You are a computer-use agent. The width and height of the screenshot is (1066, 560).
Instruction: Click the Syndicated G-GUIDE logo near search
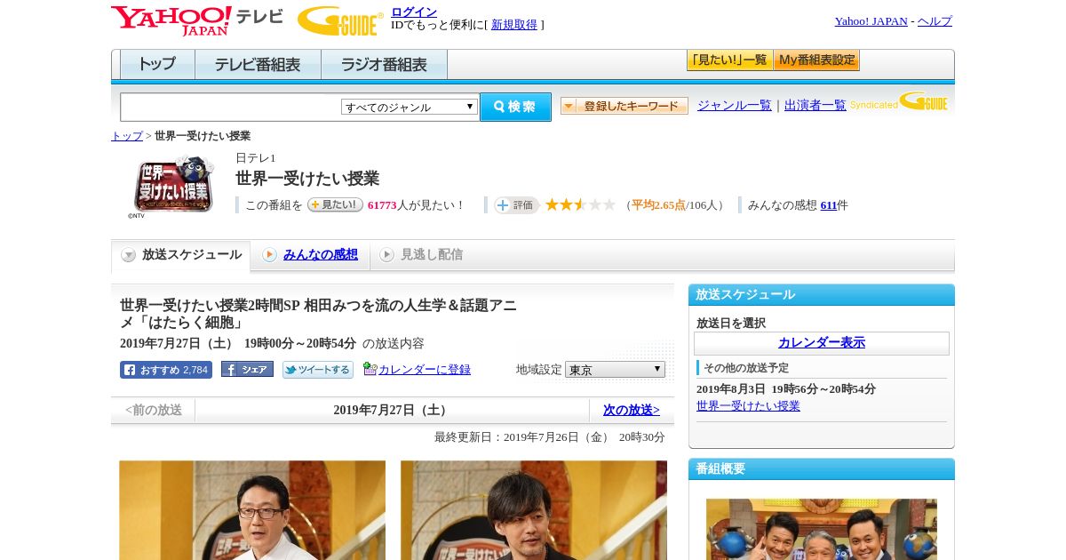point(899,102)
